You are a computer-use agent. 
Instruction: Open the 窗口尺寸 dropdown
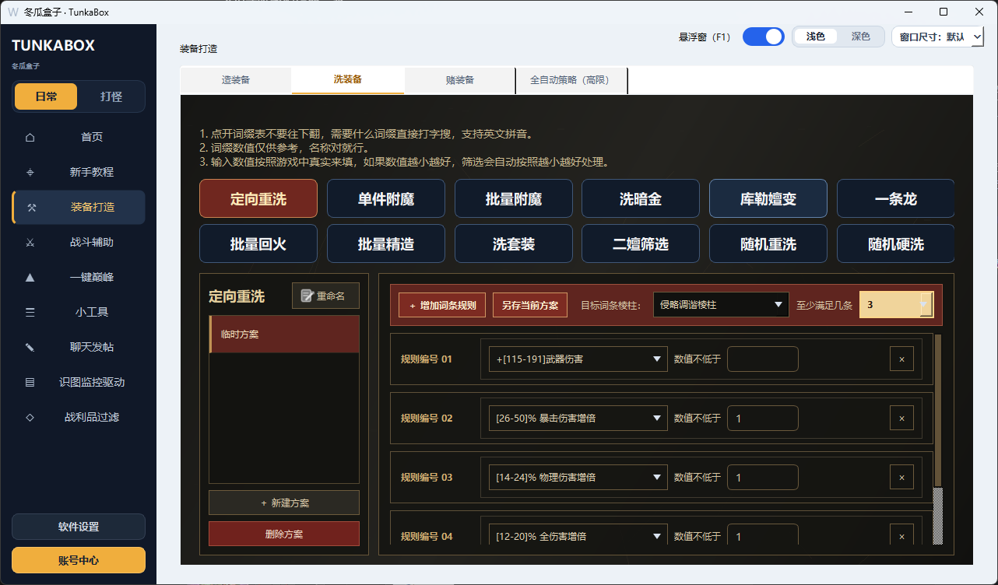(937, 37)
